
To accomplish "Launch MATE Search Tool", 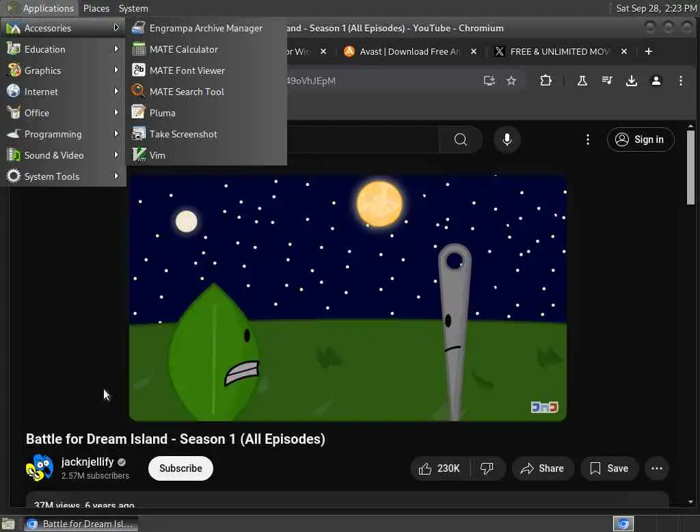I will click(206, 92).
